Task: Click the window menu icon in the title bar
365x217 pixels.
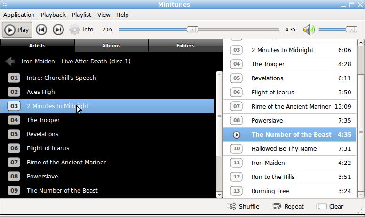Action: pos(5,4)
